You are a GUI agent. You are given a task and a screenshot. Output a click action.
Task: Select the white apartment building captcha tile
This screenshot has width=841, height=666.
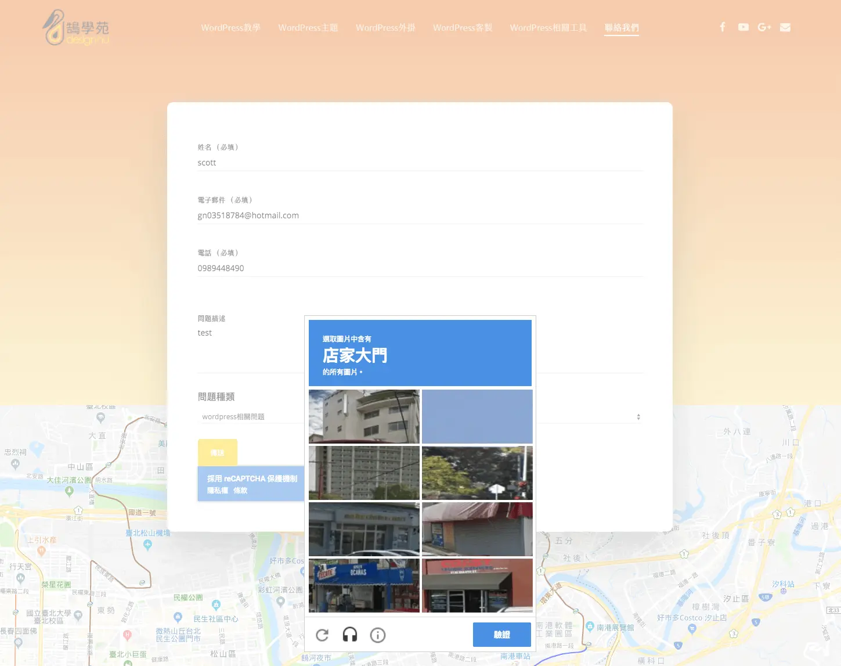(364, 416)
